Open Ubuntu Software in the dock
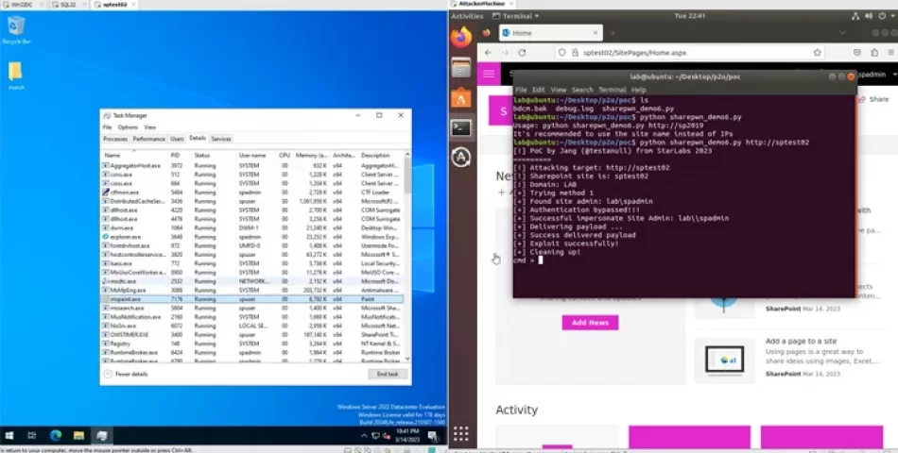898x453 pixels. point(461,98)
